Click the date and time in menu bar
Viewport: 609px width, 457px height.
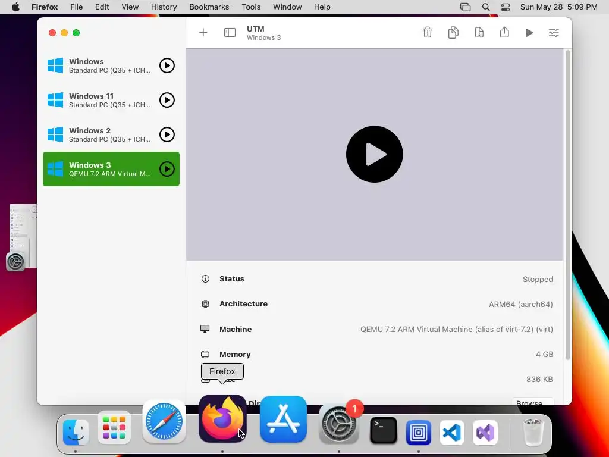click(558, 7)
